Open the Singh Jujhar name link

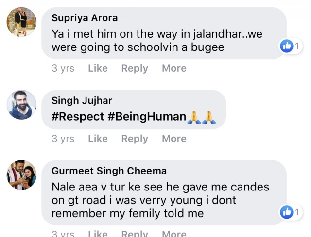pyautogui.click(x=82, y=100)
